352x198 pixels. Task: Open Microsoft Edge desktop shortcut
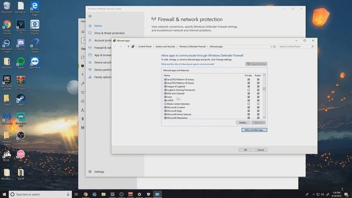click(x=35, y=8)
